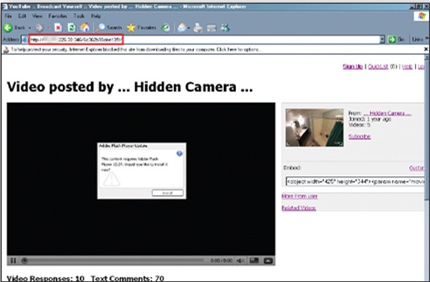Open the Related Videos link
Screen dimensions: 430x282
click(x=299, y=208)
